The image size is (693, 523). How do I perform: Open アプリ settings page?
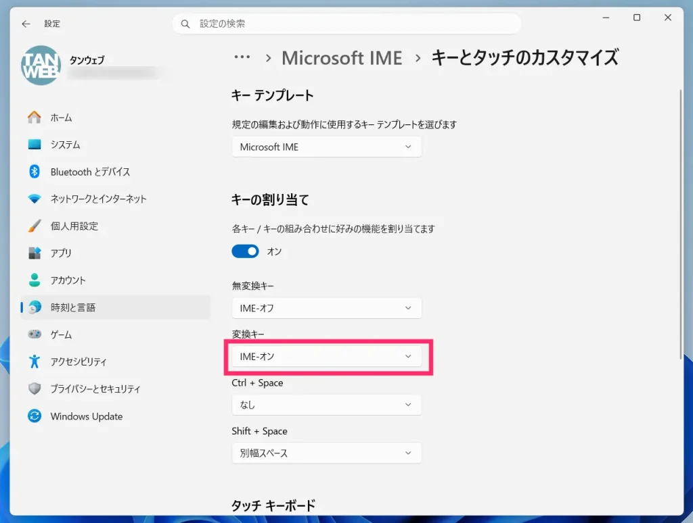click(116, 253)
